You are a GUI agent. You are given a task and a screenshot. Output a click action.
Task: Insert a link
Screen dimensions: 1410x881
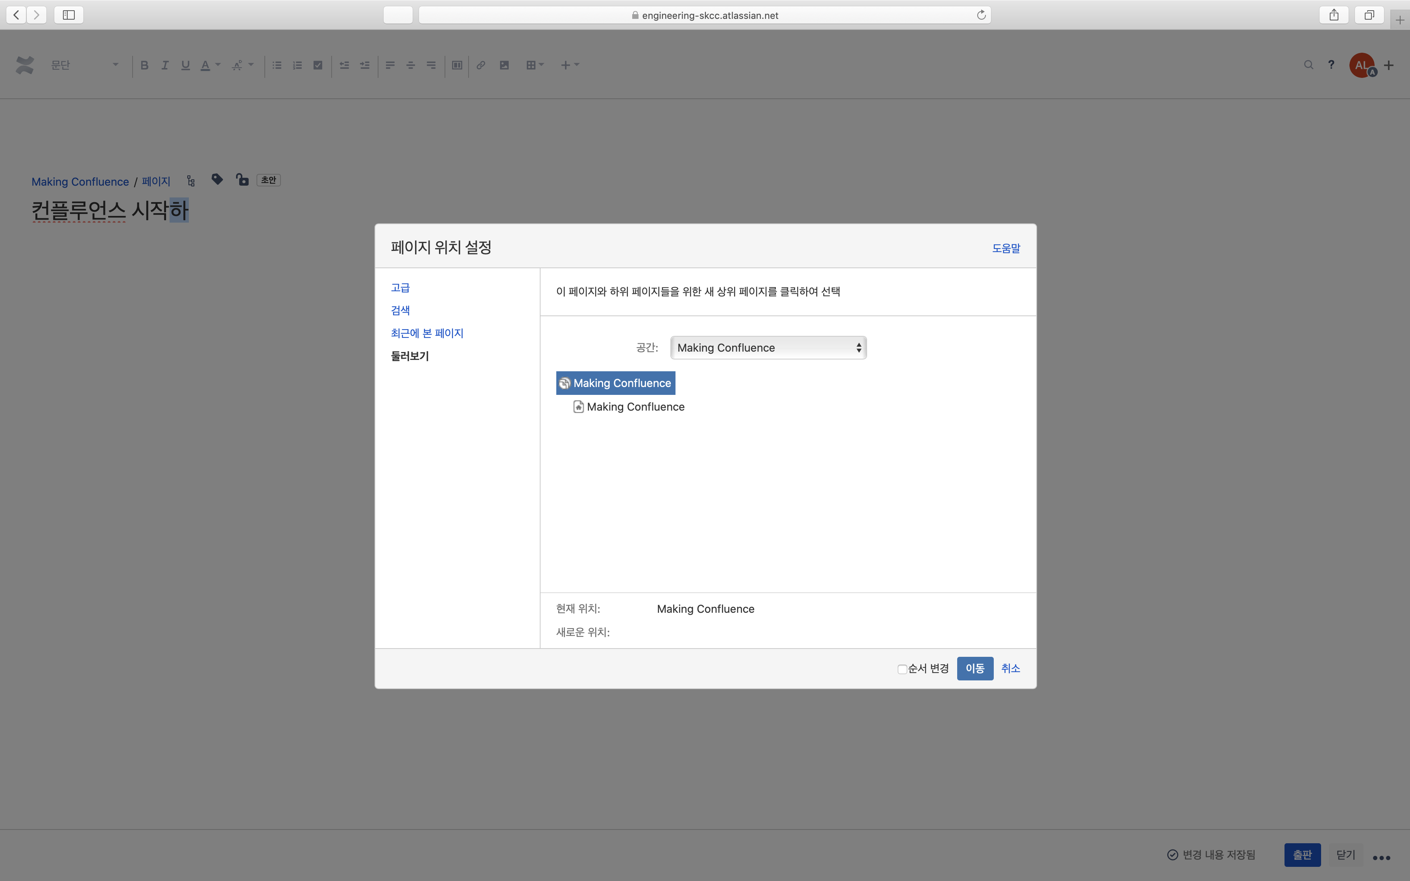[x=481, y=65]
